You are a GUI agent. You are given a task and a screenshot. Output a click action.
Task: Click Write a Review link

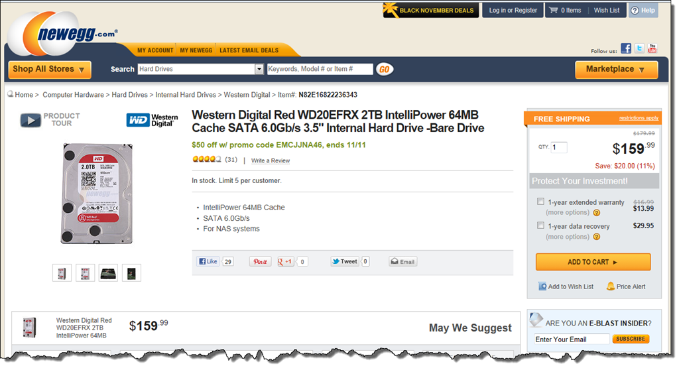pos(271,160)
